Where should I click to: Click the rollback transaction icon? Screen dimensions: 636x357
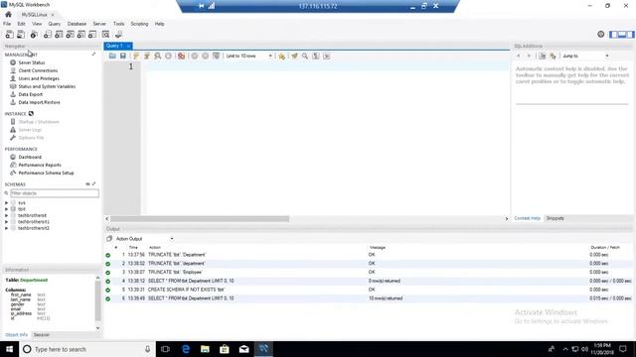pyautogui.click(x=206, y=56)
